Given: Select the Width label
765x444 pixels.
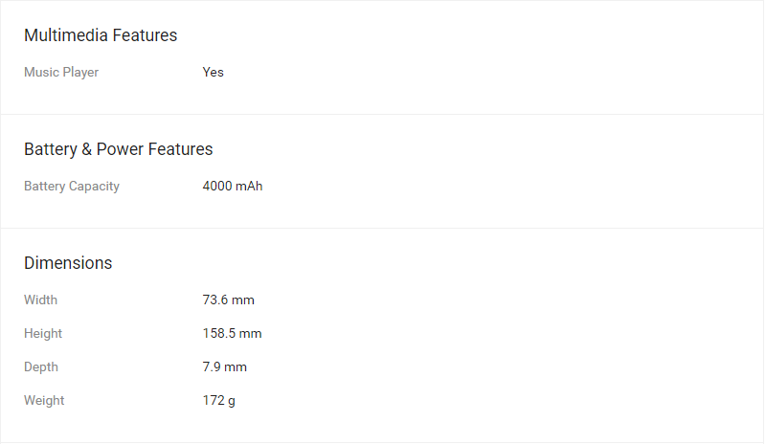Looking at the screenshot, I should [x=41, y=300].
